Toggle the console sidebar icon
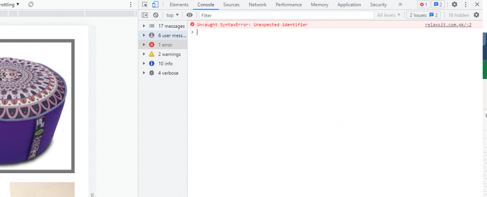Screen dimensions: 487x197 (x=145, y=15)
